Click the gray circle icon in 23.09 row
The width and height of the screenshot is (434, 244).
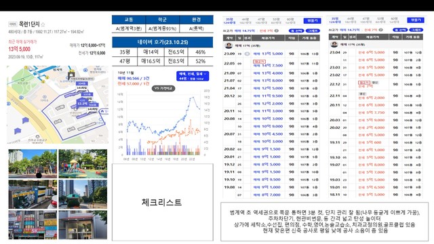[247, 54]
